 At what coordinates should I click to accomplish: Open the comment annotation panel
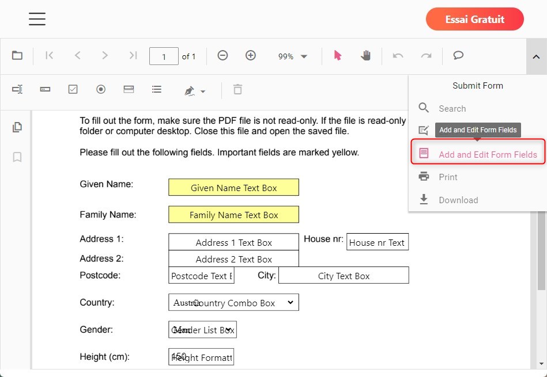tap(458, 56)
